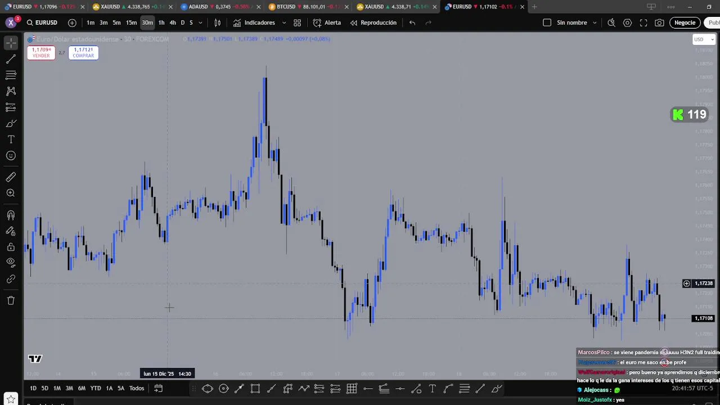Image resolution: width=720 pixels, height=405 pixels.
Task: Select the Text tool in left sidebar
Action: 11,139
